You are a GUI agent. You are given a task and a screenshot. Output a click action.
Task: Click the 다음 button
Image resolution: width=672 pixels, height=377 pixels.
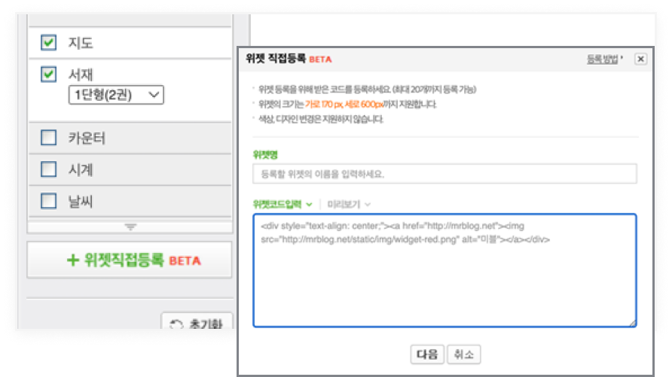coord(427,354)
